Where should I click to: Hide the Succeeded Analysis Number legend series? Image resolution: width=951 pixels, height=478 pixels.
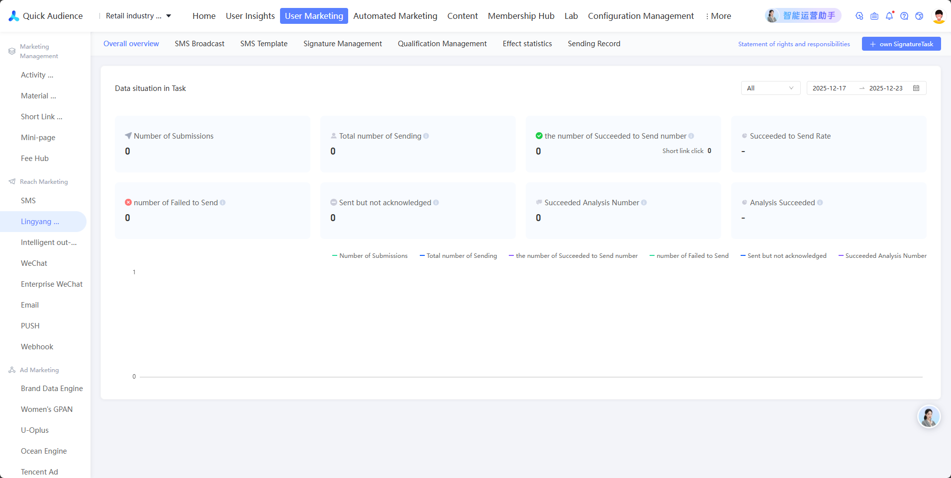882,256
